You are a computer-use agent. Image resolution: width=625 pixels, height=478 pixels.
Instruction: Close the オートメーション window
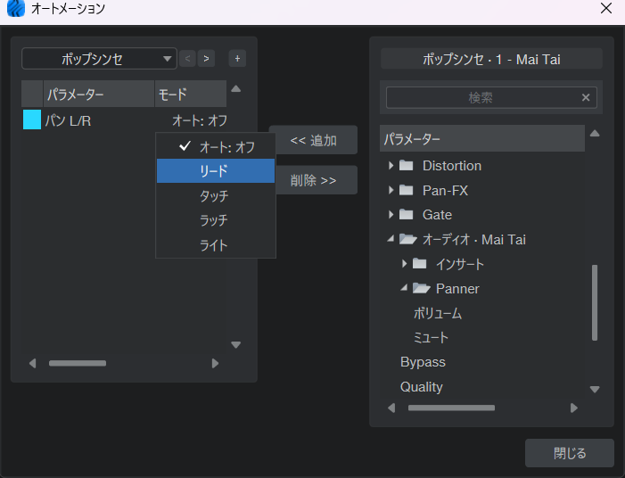pyautogui.click(x=606, y=8)
